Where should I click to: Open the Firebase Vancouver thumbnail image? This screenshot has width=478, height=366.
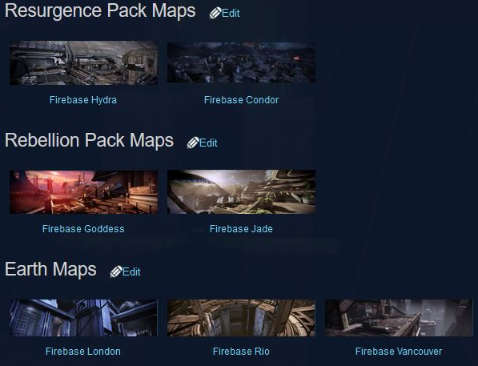click(399, 318)
